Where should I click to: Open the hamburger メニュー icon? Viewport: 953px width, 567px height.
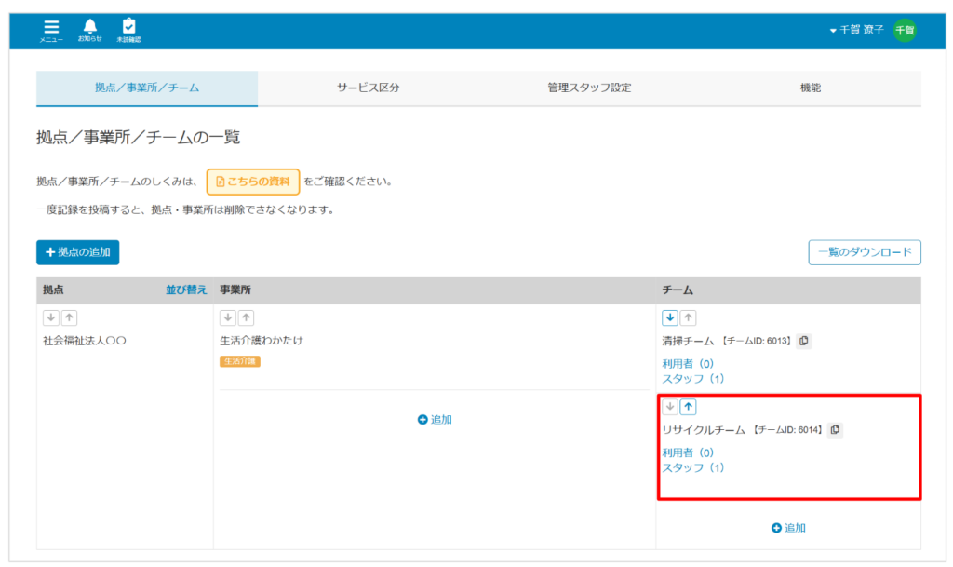pyautogui.click(x=51, y=31)
